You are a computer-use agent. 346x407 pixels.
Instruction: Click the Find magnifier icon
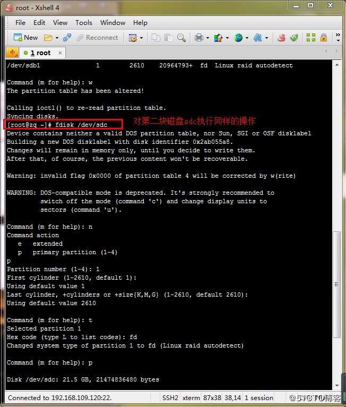[x=181, y=38]
